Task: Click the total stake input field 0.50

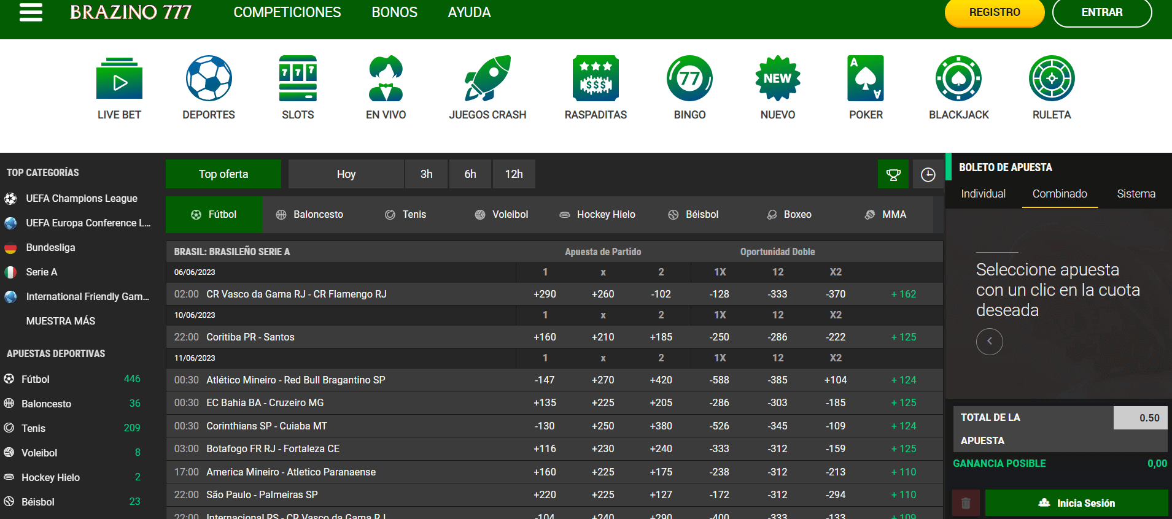Action: [x=1140, y=418]
